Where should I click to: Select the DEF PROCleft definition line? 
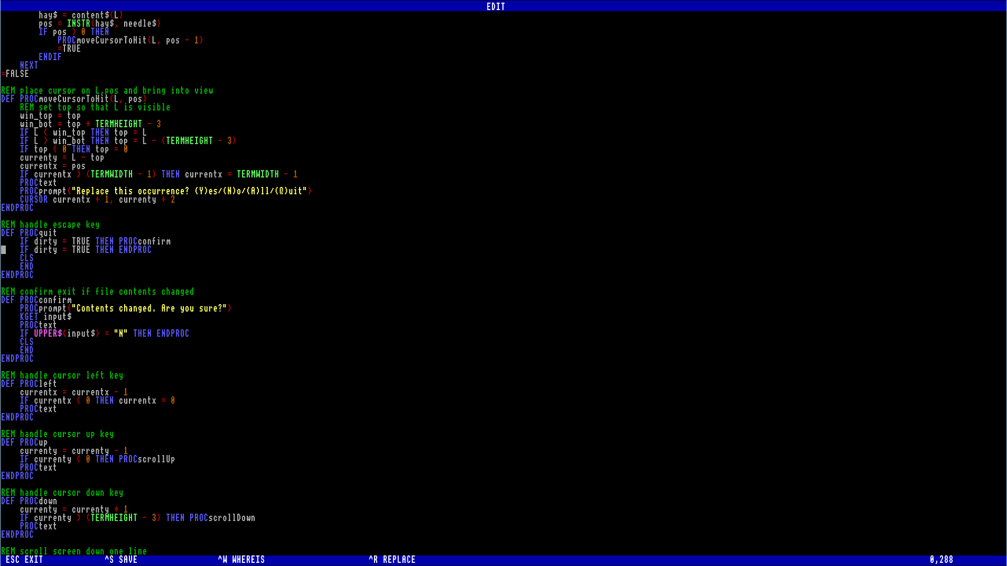point(29,384)
